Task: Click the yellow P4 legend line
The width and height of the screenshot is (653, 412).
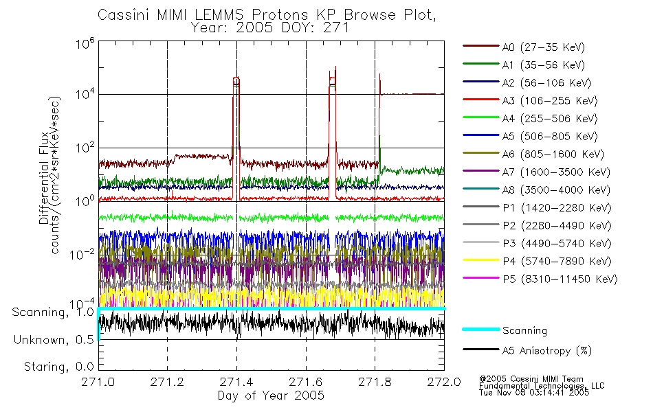Action: (480, 260)
